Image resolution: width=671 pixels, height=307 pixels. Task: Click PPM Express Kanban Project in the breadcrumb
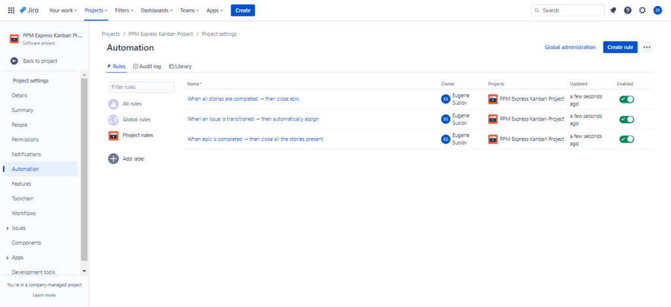click(x=161, y=34)
